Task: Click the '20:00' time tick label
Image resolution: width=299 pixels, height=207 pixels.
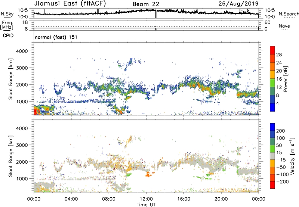Action: 221,199
